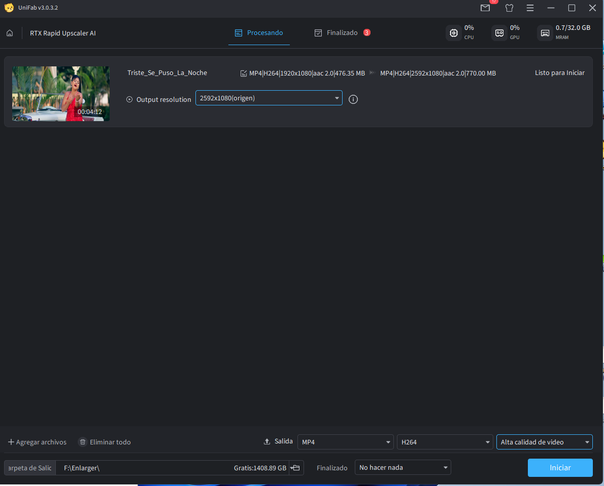This screenshot has width=604, height=486.
Task: Open the MP4 output format dropdown
Action: click(345, 442)
